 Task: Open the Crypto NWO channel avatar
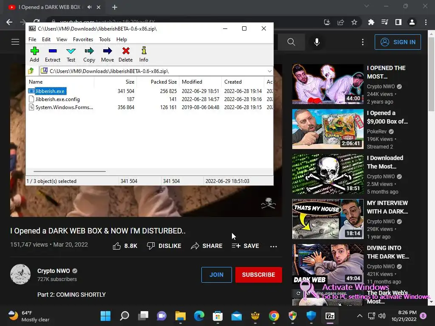click(x=20, y=275)
